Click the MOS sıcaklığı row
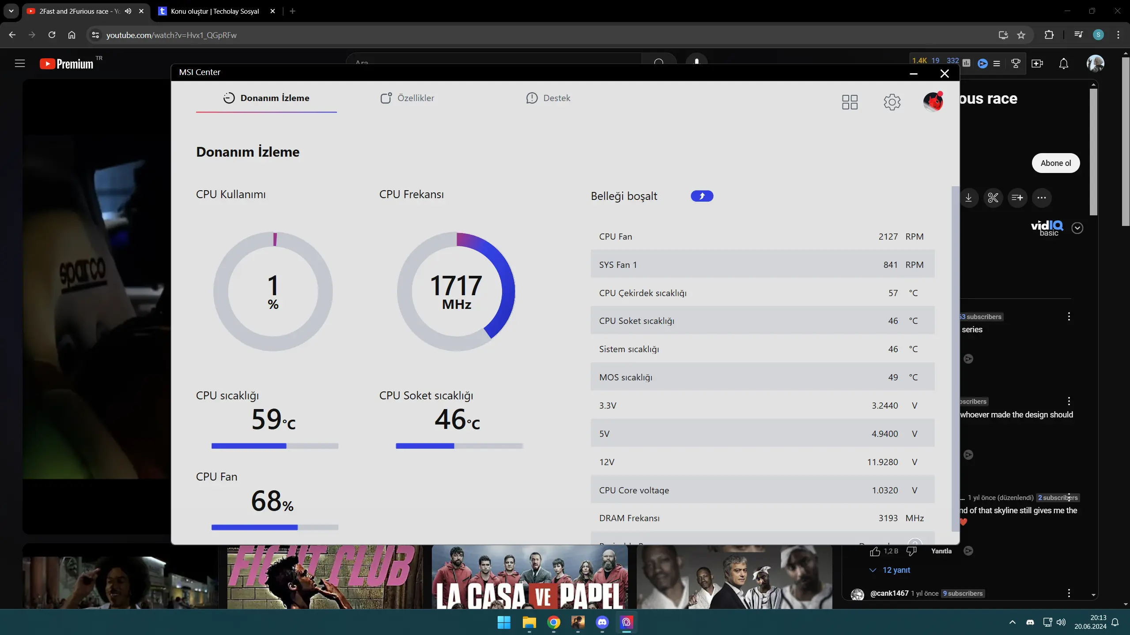1130x635 pixels. (762, 377)
